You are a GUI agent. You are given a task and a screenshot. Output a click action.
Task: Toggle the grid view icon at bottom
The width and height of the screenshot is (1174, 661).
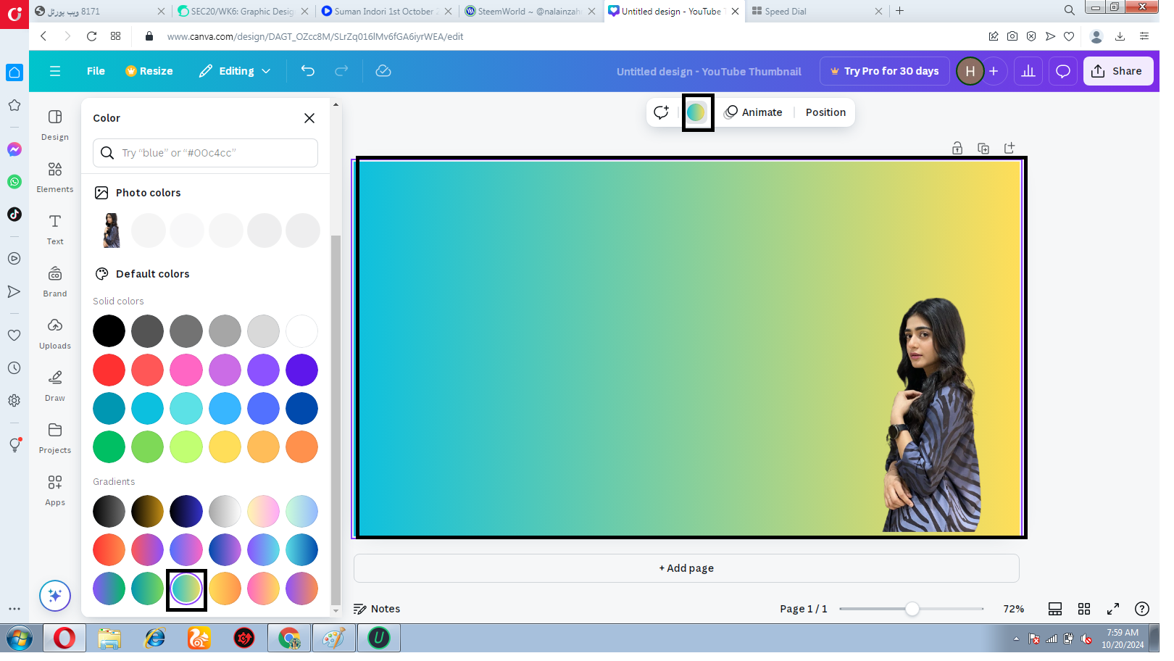click(x=1084, y=609)
